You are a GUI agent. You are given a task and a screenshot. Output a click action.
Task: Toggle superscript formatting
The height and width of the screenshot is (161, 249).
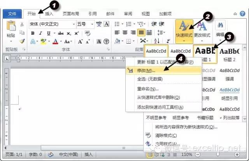pos(77,33)
